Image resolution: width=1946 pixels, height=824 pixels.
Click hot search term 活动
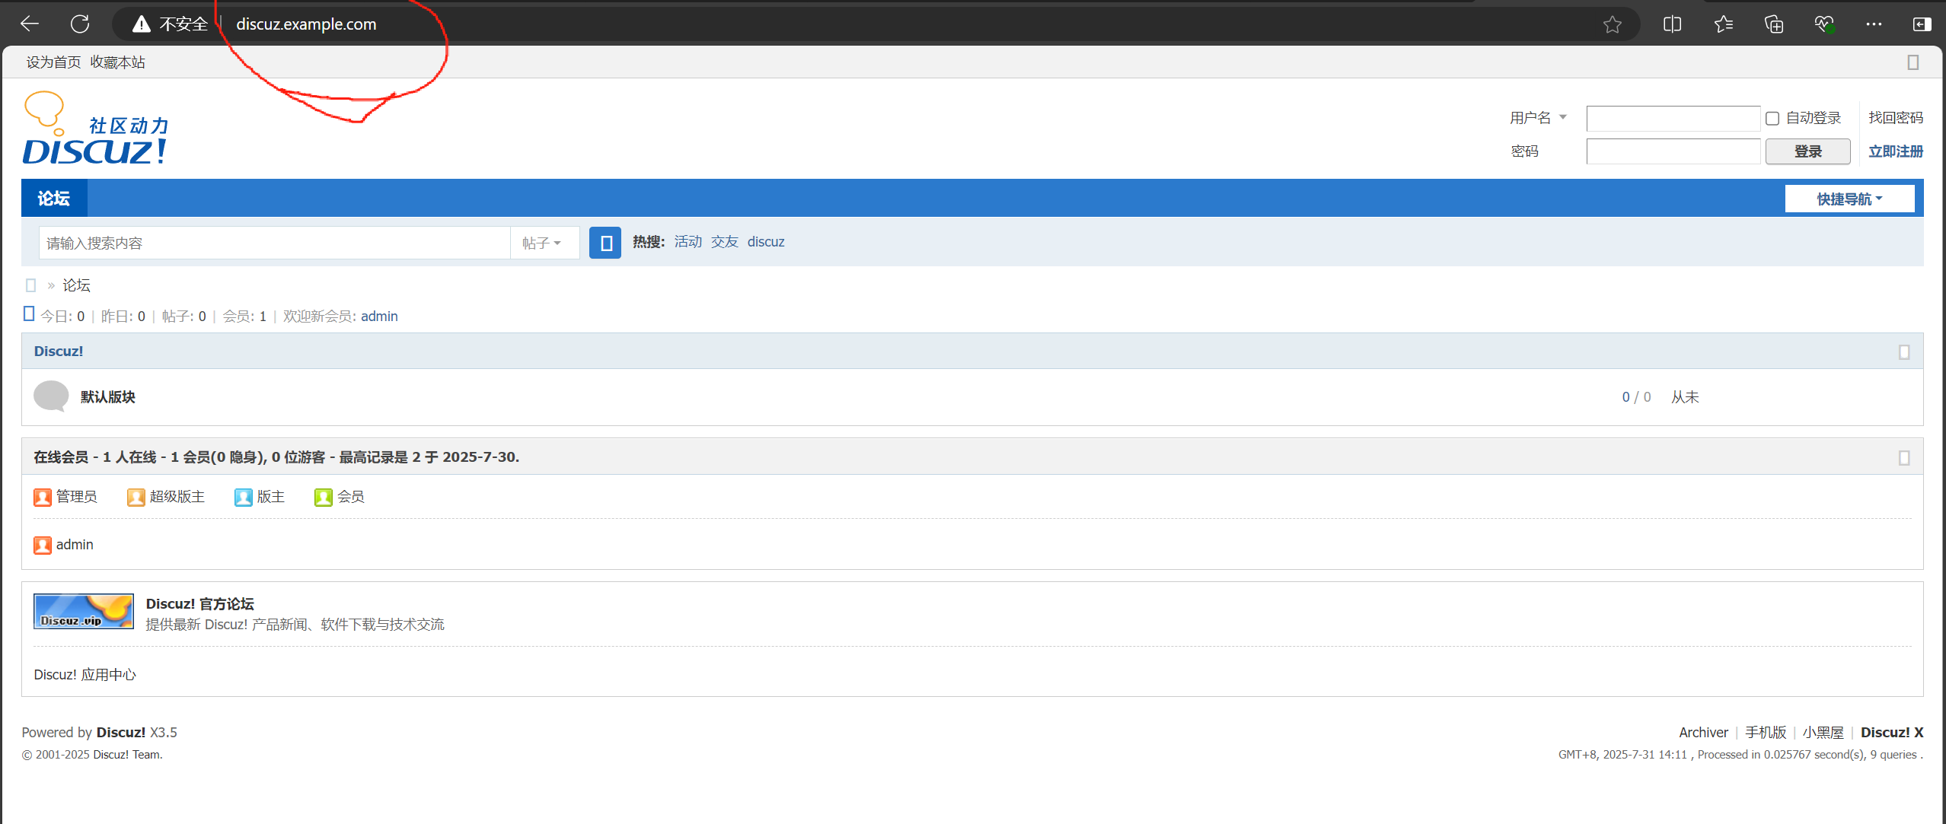coord(688,242)
